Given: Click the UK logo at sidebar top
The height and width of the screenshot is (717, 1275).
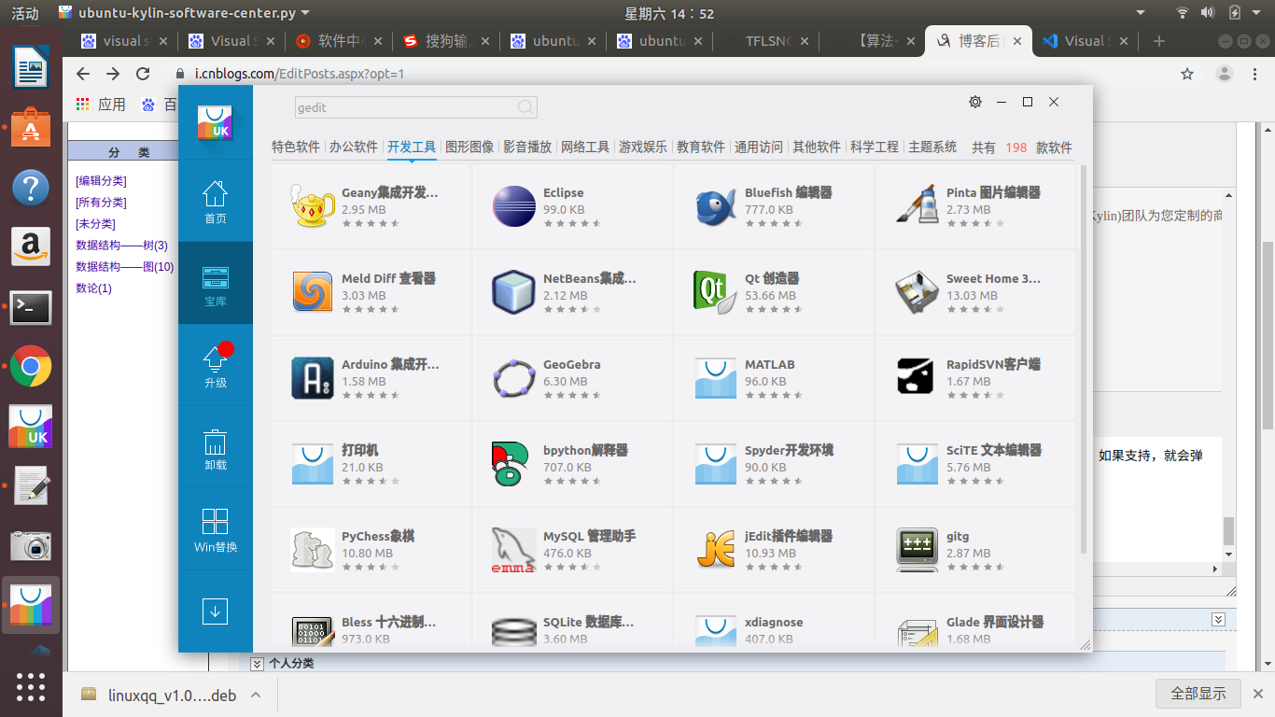Looking at the screenshot, I should (215, 122).
